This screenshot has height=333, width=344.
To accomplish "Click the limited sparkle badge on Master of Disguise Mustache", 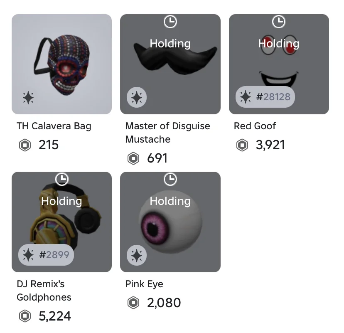I will point(137,97).
